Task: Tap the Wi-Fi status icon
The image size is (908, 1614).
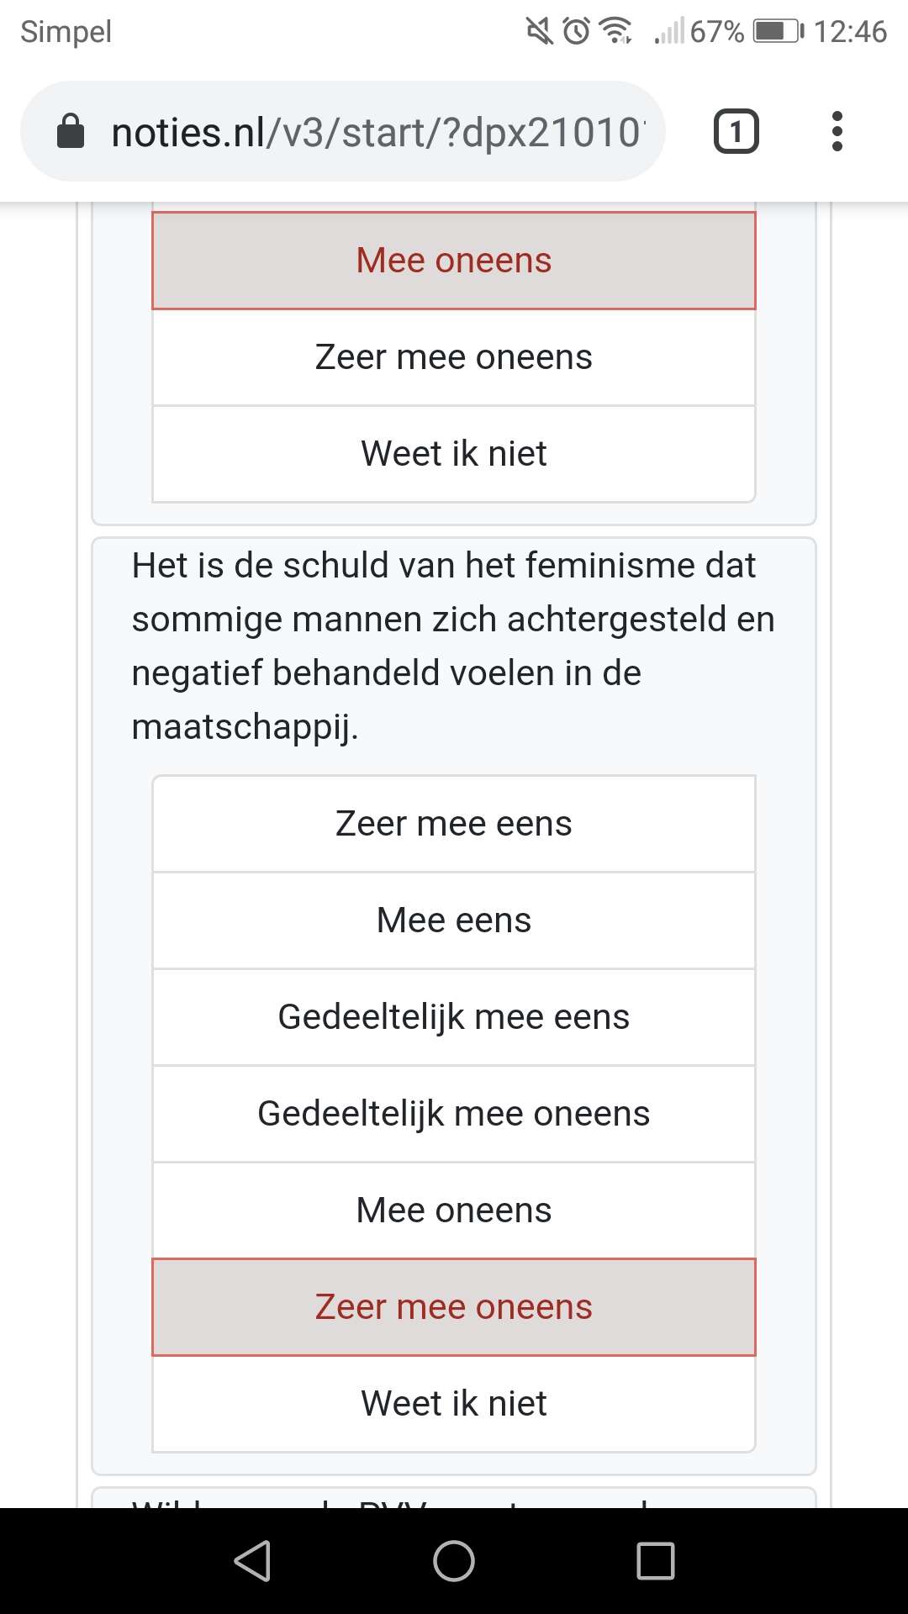Action: tap(616, 32)
